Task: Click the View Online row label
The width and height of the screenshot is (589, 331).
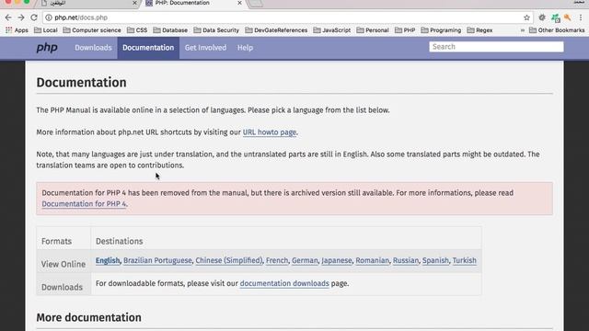Action: point(64,264)
